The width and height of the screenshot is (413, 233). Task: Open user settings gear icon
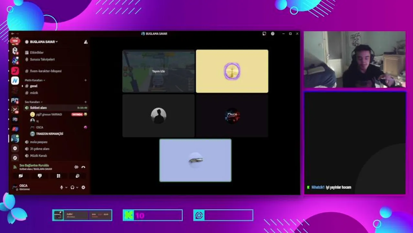pos(83,187)
